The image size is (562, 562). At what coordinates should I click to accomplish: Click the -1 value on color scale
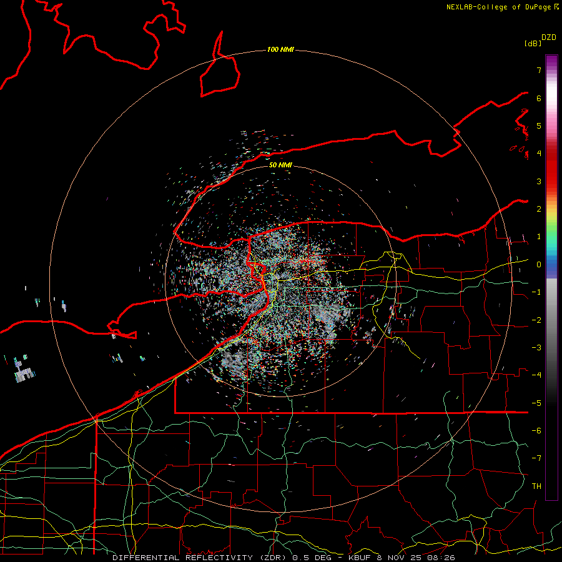(x=536, y=292)
